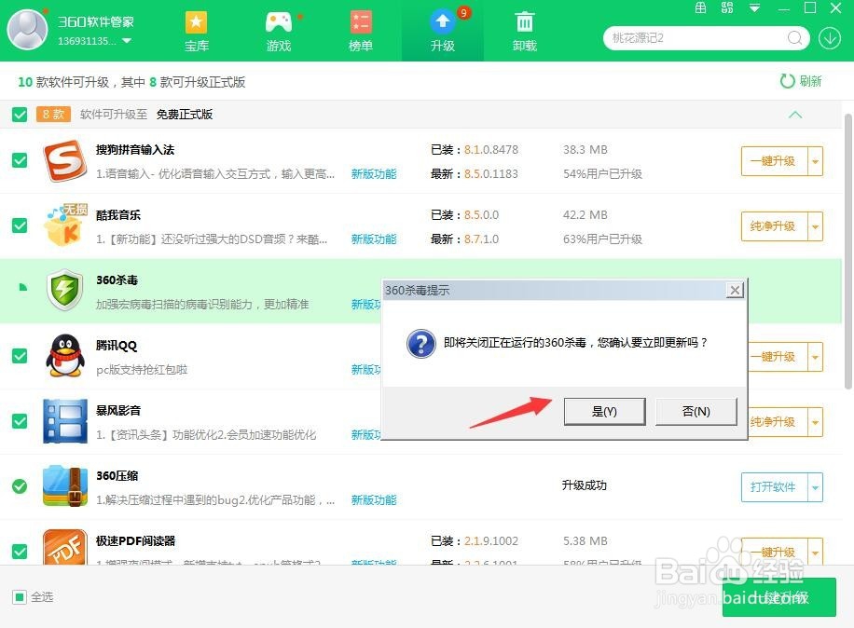Open 新版功能 link for 360压缩
The height and width of the screenshot is (628, 854).
pos(374,499)
